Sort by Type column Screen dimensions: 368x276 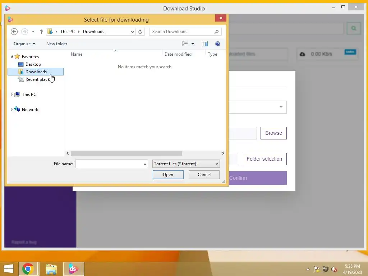(212, 54)
